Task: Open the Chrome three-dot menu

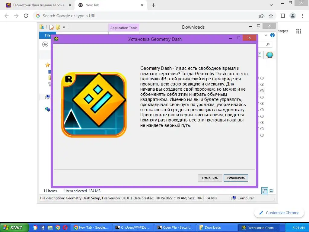Action: pos(302,16)
